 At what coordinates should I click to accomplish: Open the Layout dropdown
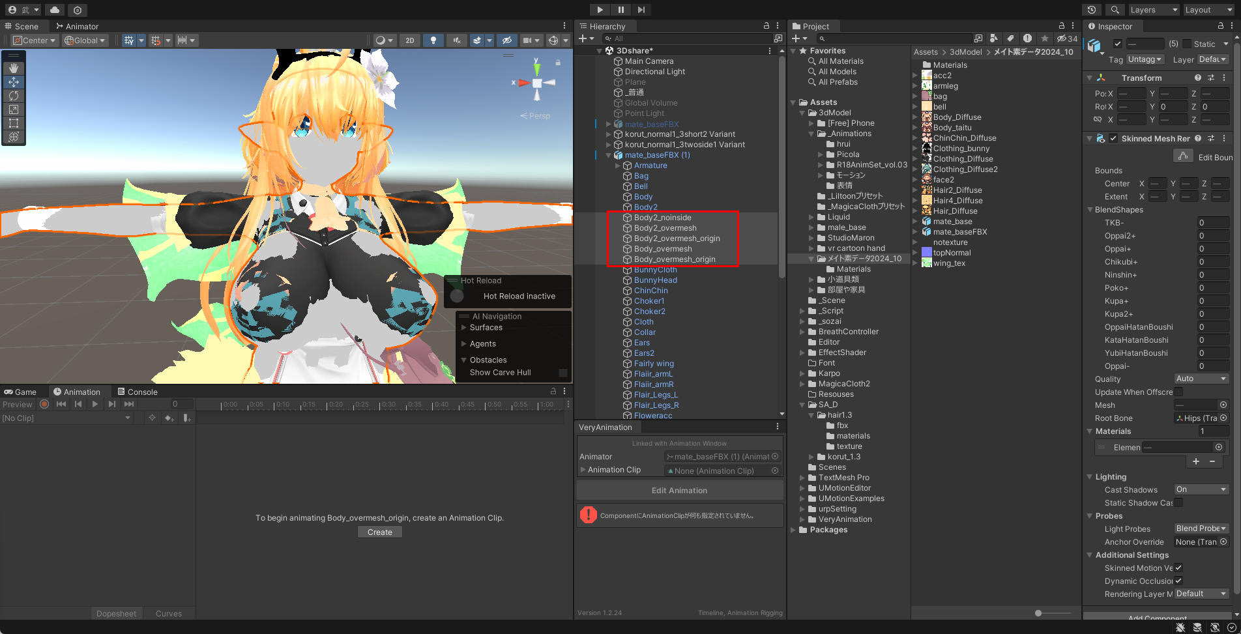click(x=1208, y=10)
